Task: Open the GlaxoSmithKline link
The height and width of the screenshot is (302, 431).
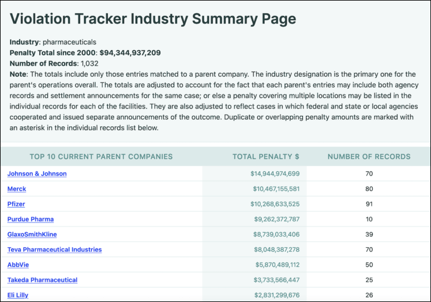Action: coord(32,234)
